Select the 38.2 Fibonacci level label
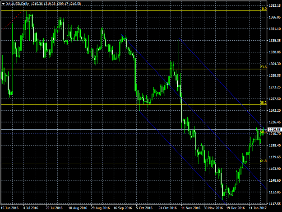 [x=264, y=103]
